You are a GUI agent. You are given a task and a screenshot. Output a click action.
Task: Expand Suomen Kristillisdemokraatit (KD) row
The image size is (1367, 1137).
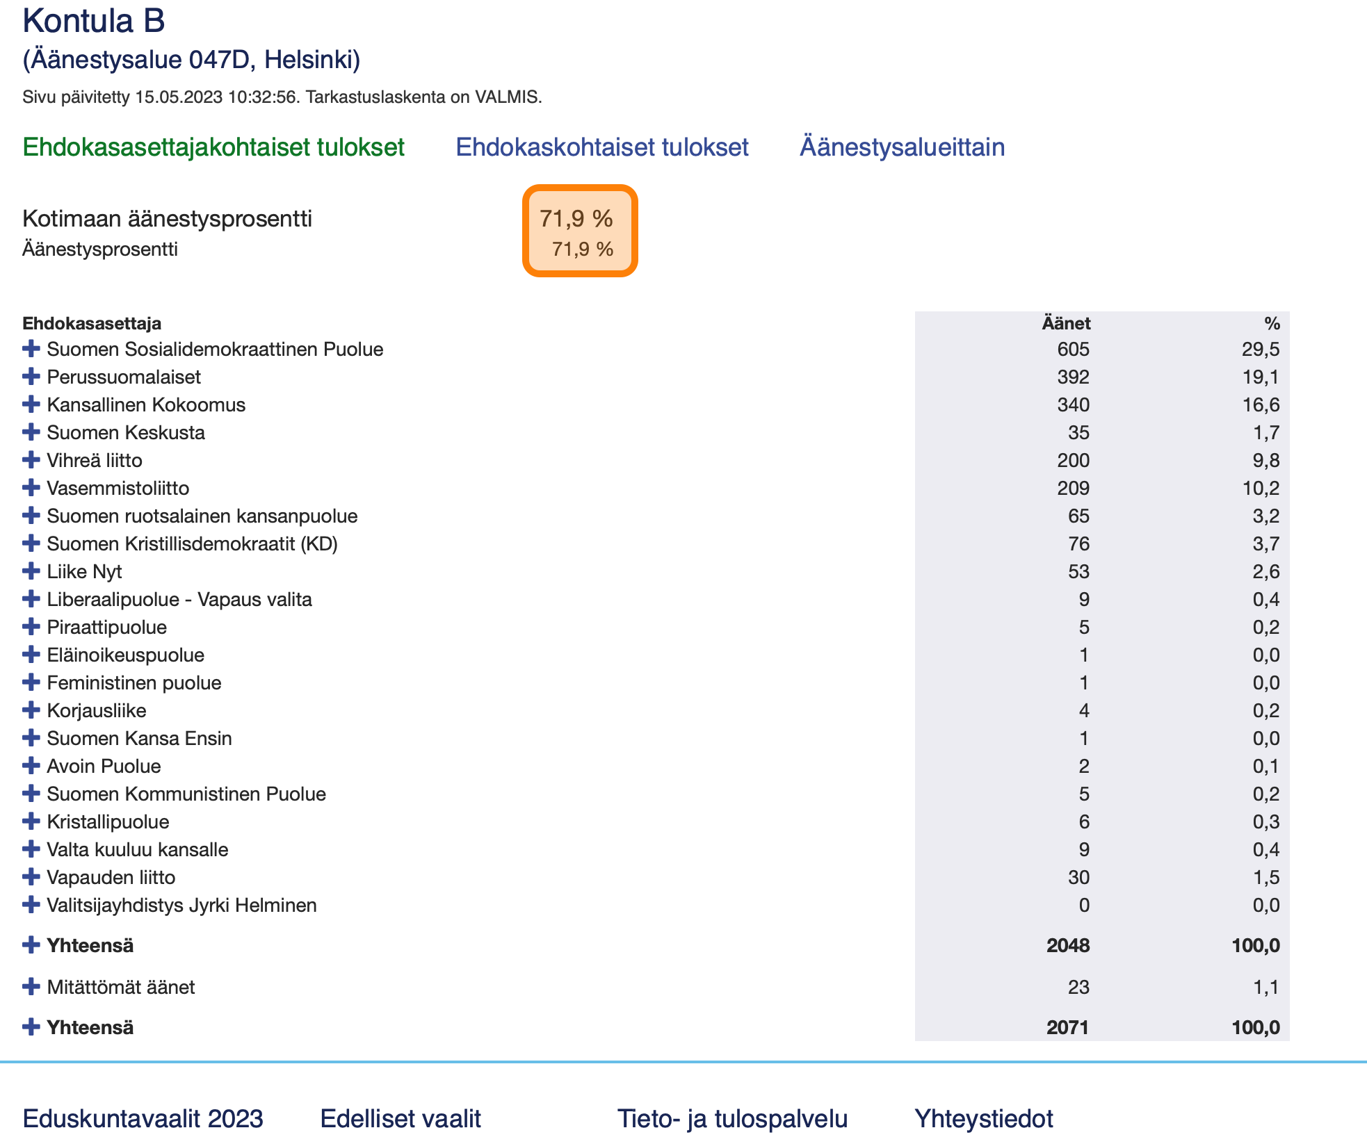click(31, 543)
